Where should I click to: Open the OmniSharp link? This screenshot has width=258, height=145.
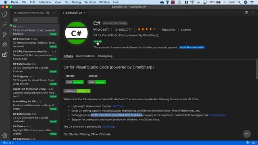tap(108, 126)
